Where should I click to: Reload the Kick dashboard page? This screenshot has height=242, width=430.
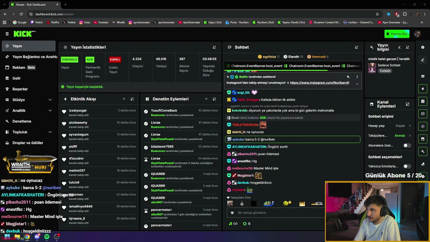(x=21, y=14)
